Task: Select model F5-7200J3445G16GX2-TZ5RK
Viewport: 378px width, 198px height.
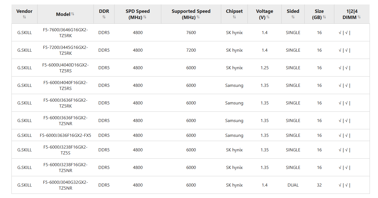Action: (x=66, y=50)
